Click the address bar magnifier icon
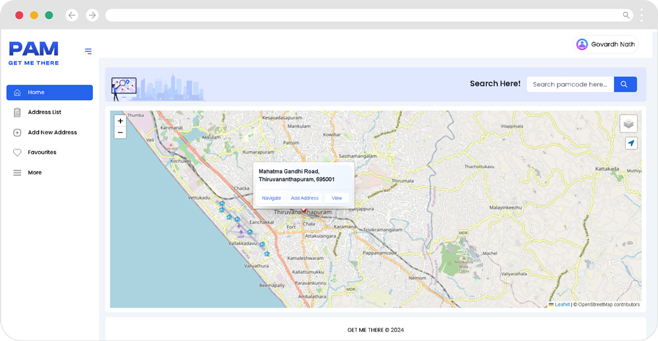The height and width of the screenshot is (341, 658). 626,15
